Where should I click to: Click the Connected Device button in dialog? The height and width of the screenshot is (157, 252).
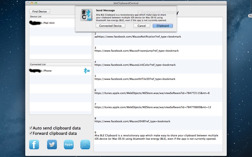coord(111,26)
